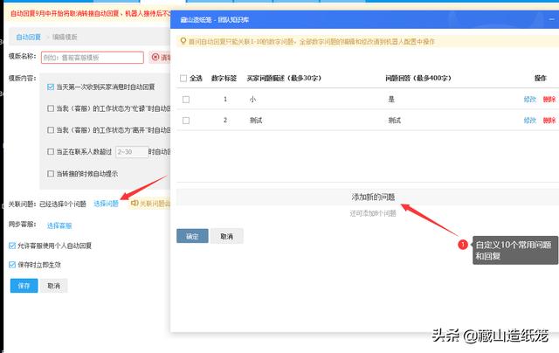Click 添加新的问题 bar

click(368, 197)
